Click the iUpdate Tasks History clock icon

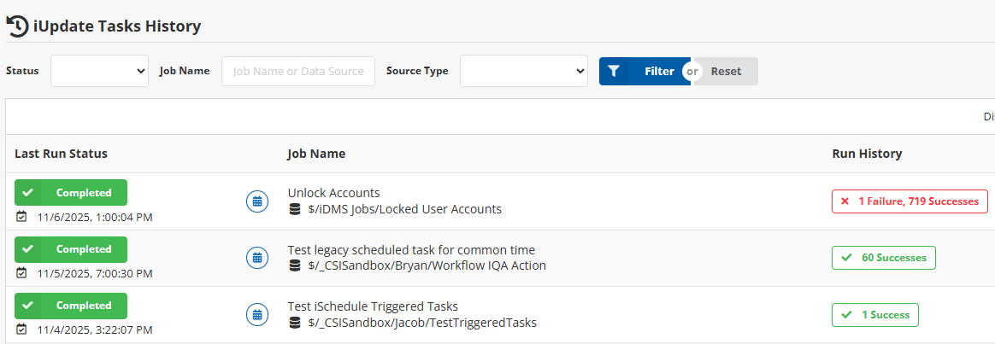(x=17, y=26)
